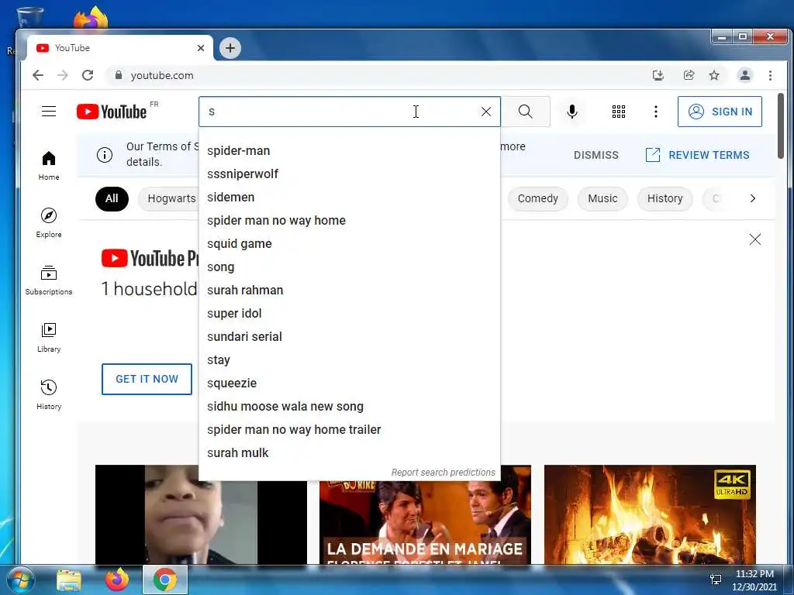Click the magnifying glass search button
This screenshot has height=595, width=794.
tap(526, 112)
